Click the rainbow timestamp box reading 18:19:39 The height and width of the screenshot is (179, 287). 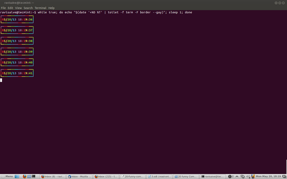pos(17,51)
